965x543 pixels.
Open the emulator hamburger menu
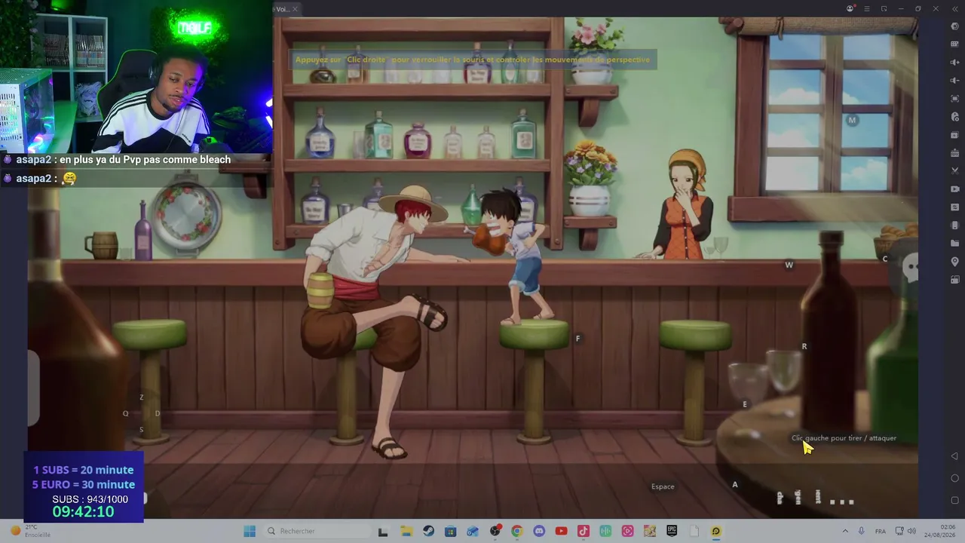(867, 9)
